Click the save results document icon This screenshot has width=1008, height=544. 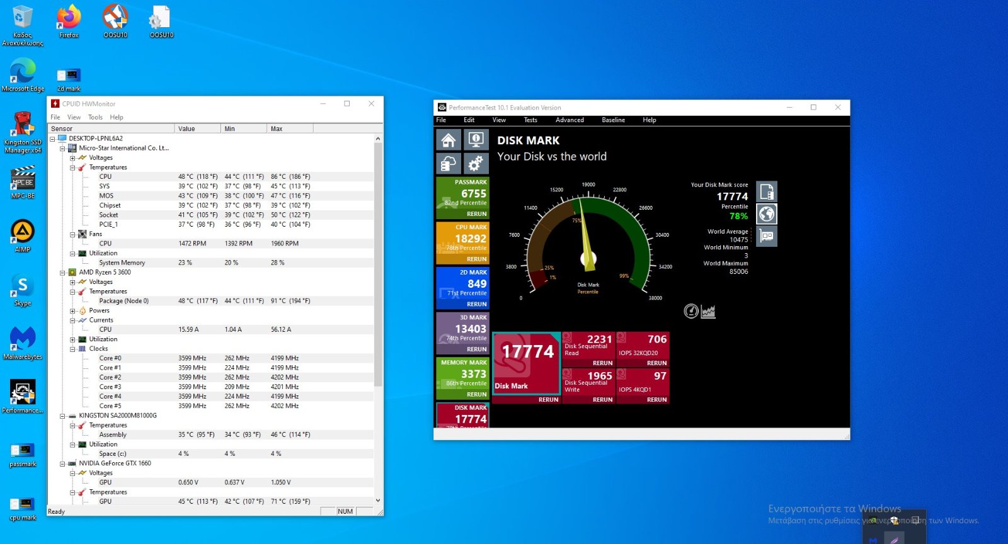pos(767,191)
